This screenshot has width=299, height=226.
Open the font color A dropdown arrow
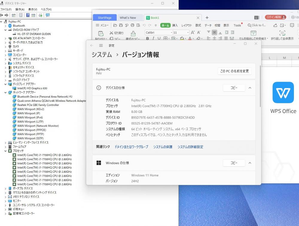[193, 39]
